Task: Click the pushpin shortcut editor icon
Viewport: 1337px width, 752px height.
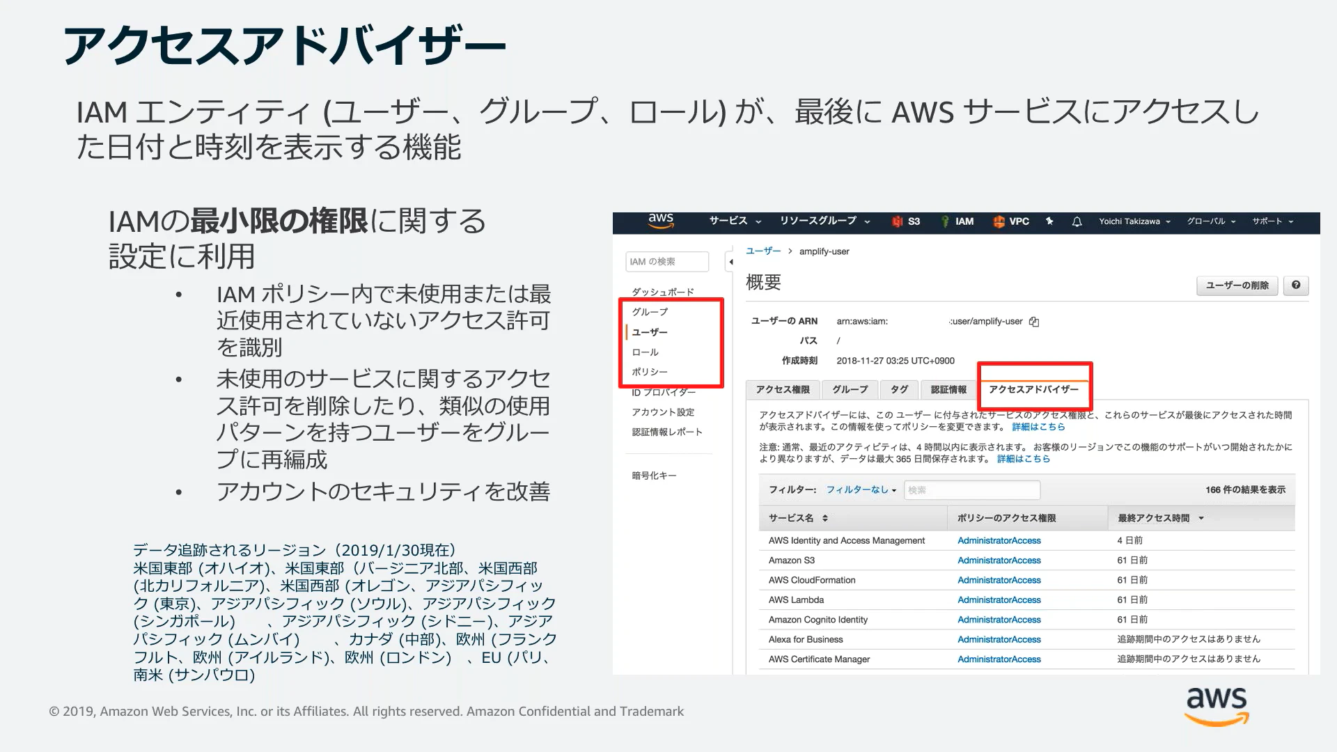Action: 1049,221
